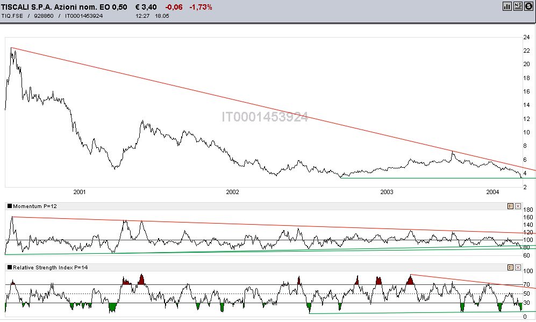Open the news icon in header
536x322 pixels.
tap(518, 6)
